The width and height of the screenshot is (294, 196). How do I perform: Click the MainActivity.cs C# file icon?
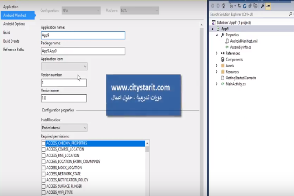223,84
